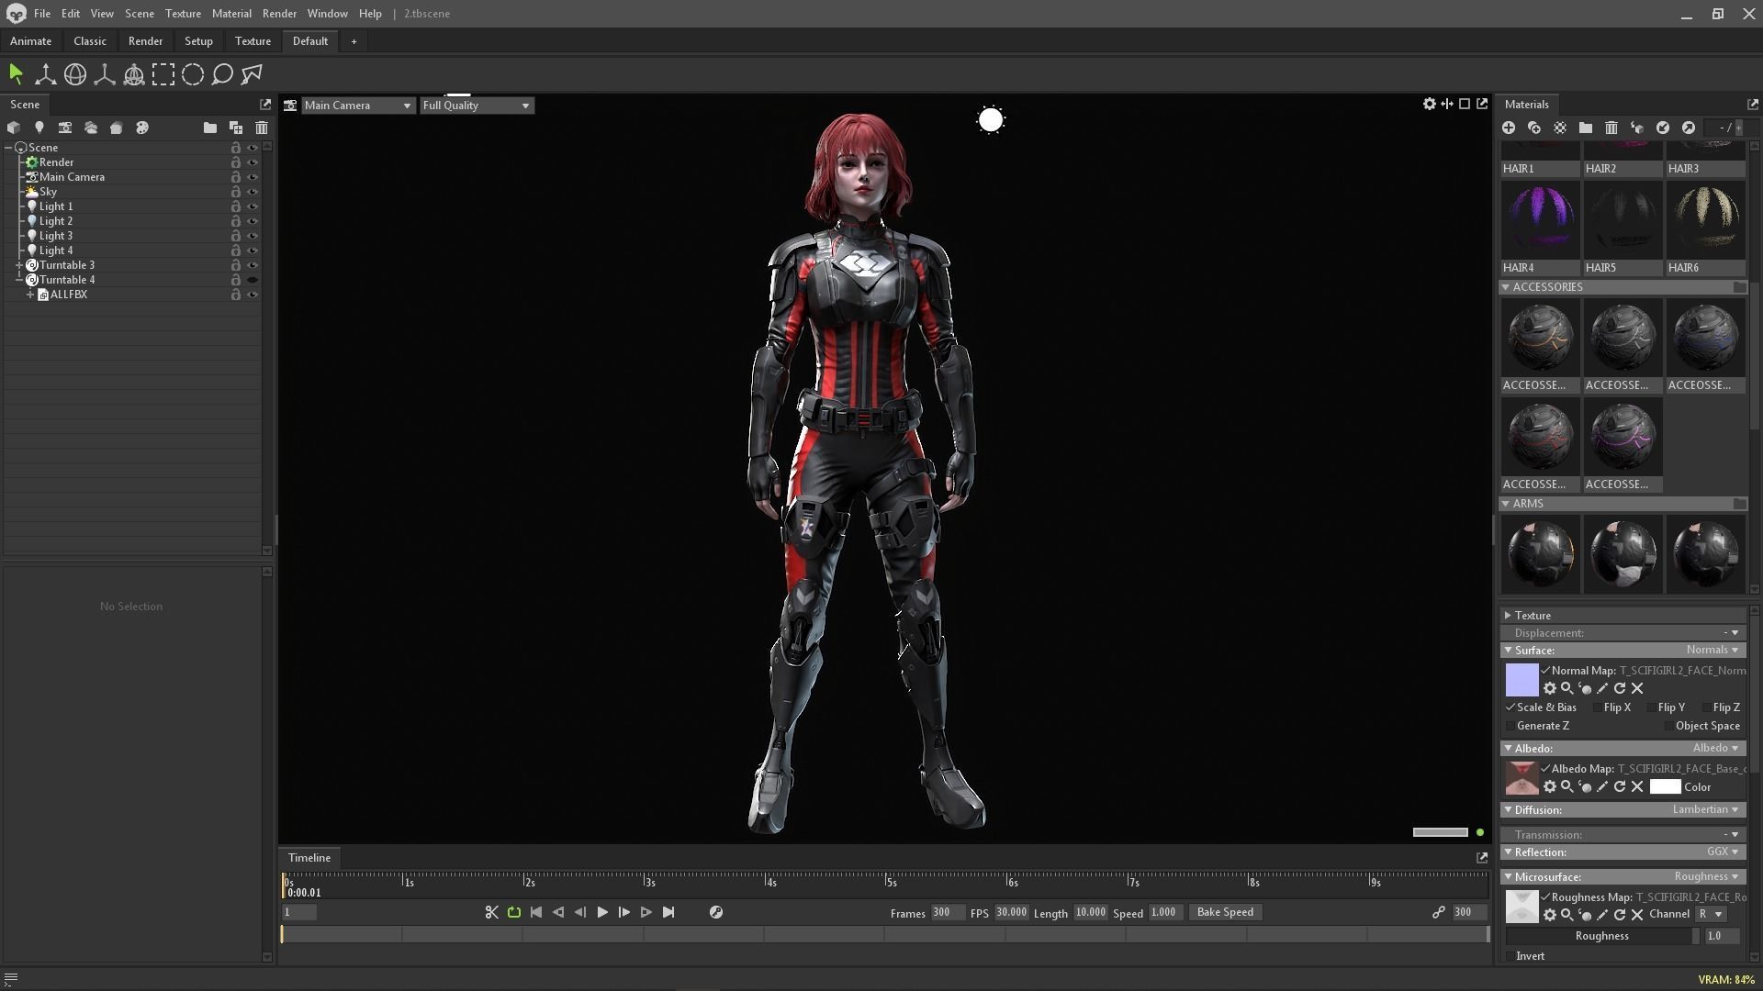Play the timeline animation
The image size is (1763, 991).
tap(601, 912)
